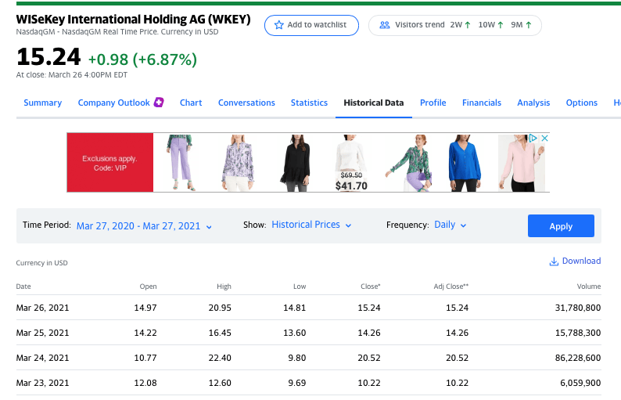Click the Company Outlook premium plus badge

tap(159, 103)
